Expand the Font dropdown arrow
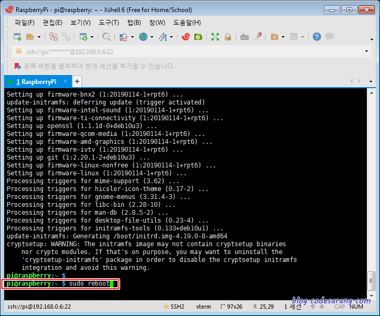The height and width of the screenshot is (316, 380). pos(171,37)
